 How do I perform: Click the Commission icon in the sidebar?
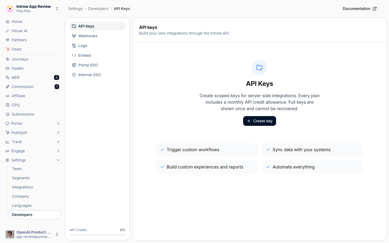8,87
